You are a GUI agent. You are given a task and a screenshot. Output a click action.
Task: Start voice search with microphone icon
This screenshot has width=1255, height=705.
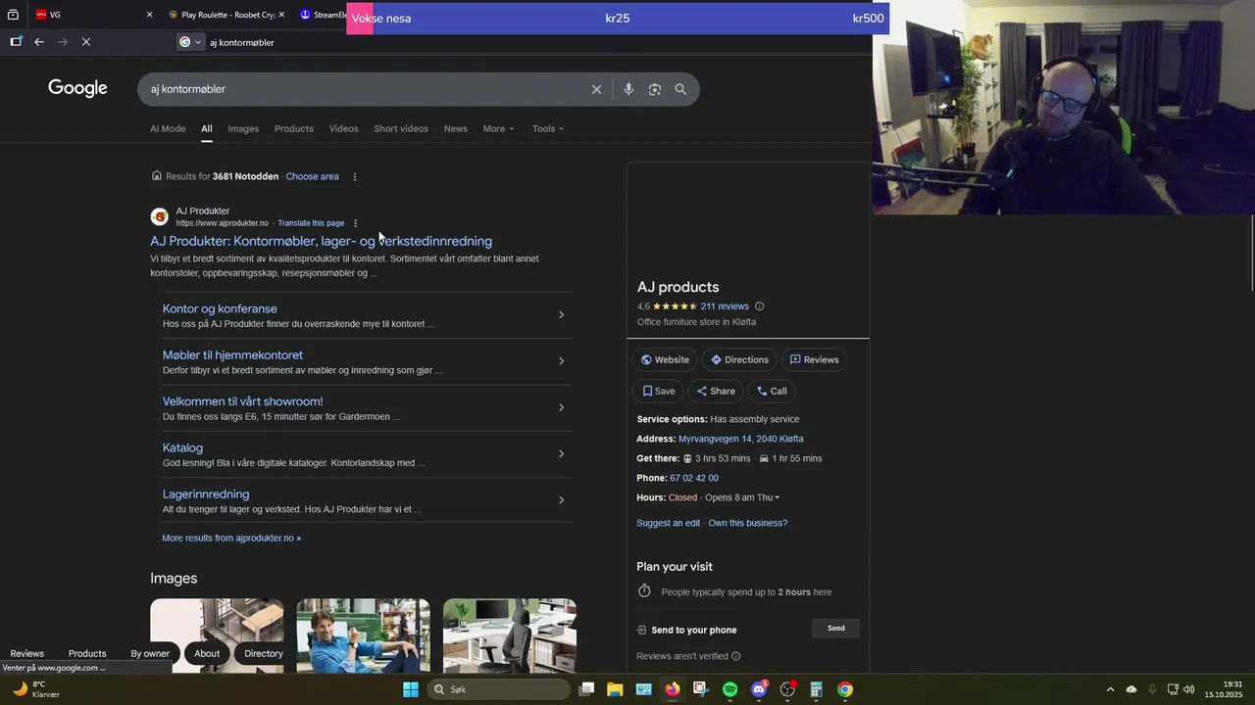[x=628, y=89]
